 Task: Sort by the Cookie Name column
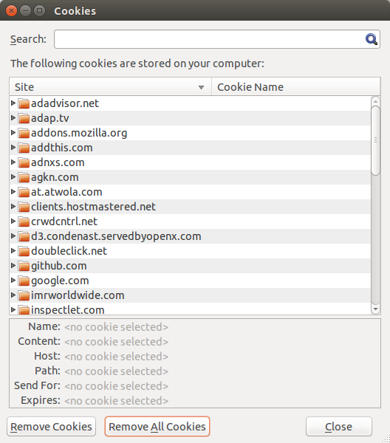[x=296, y=86]
